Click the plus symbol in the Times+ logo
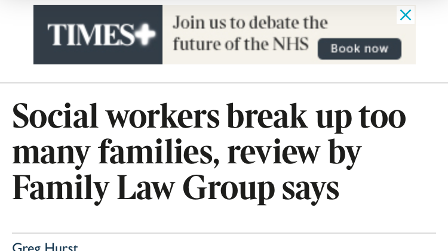This screenshot has height=251, width=448. tap(144, 35)
